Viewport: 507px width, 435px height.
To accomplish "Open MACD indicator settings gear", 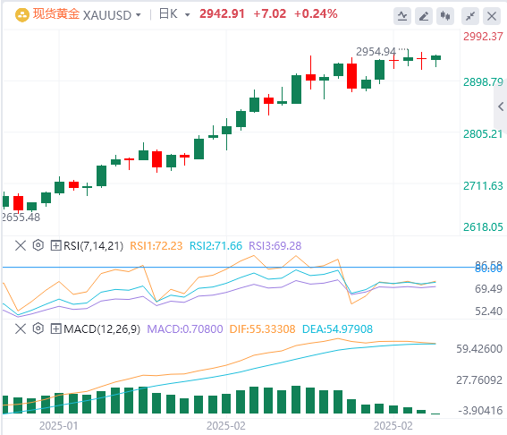I will (x=38, y=328).
